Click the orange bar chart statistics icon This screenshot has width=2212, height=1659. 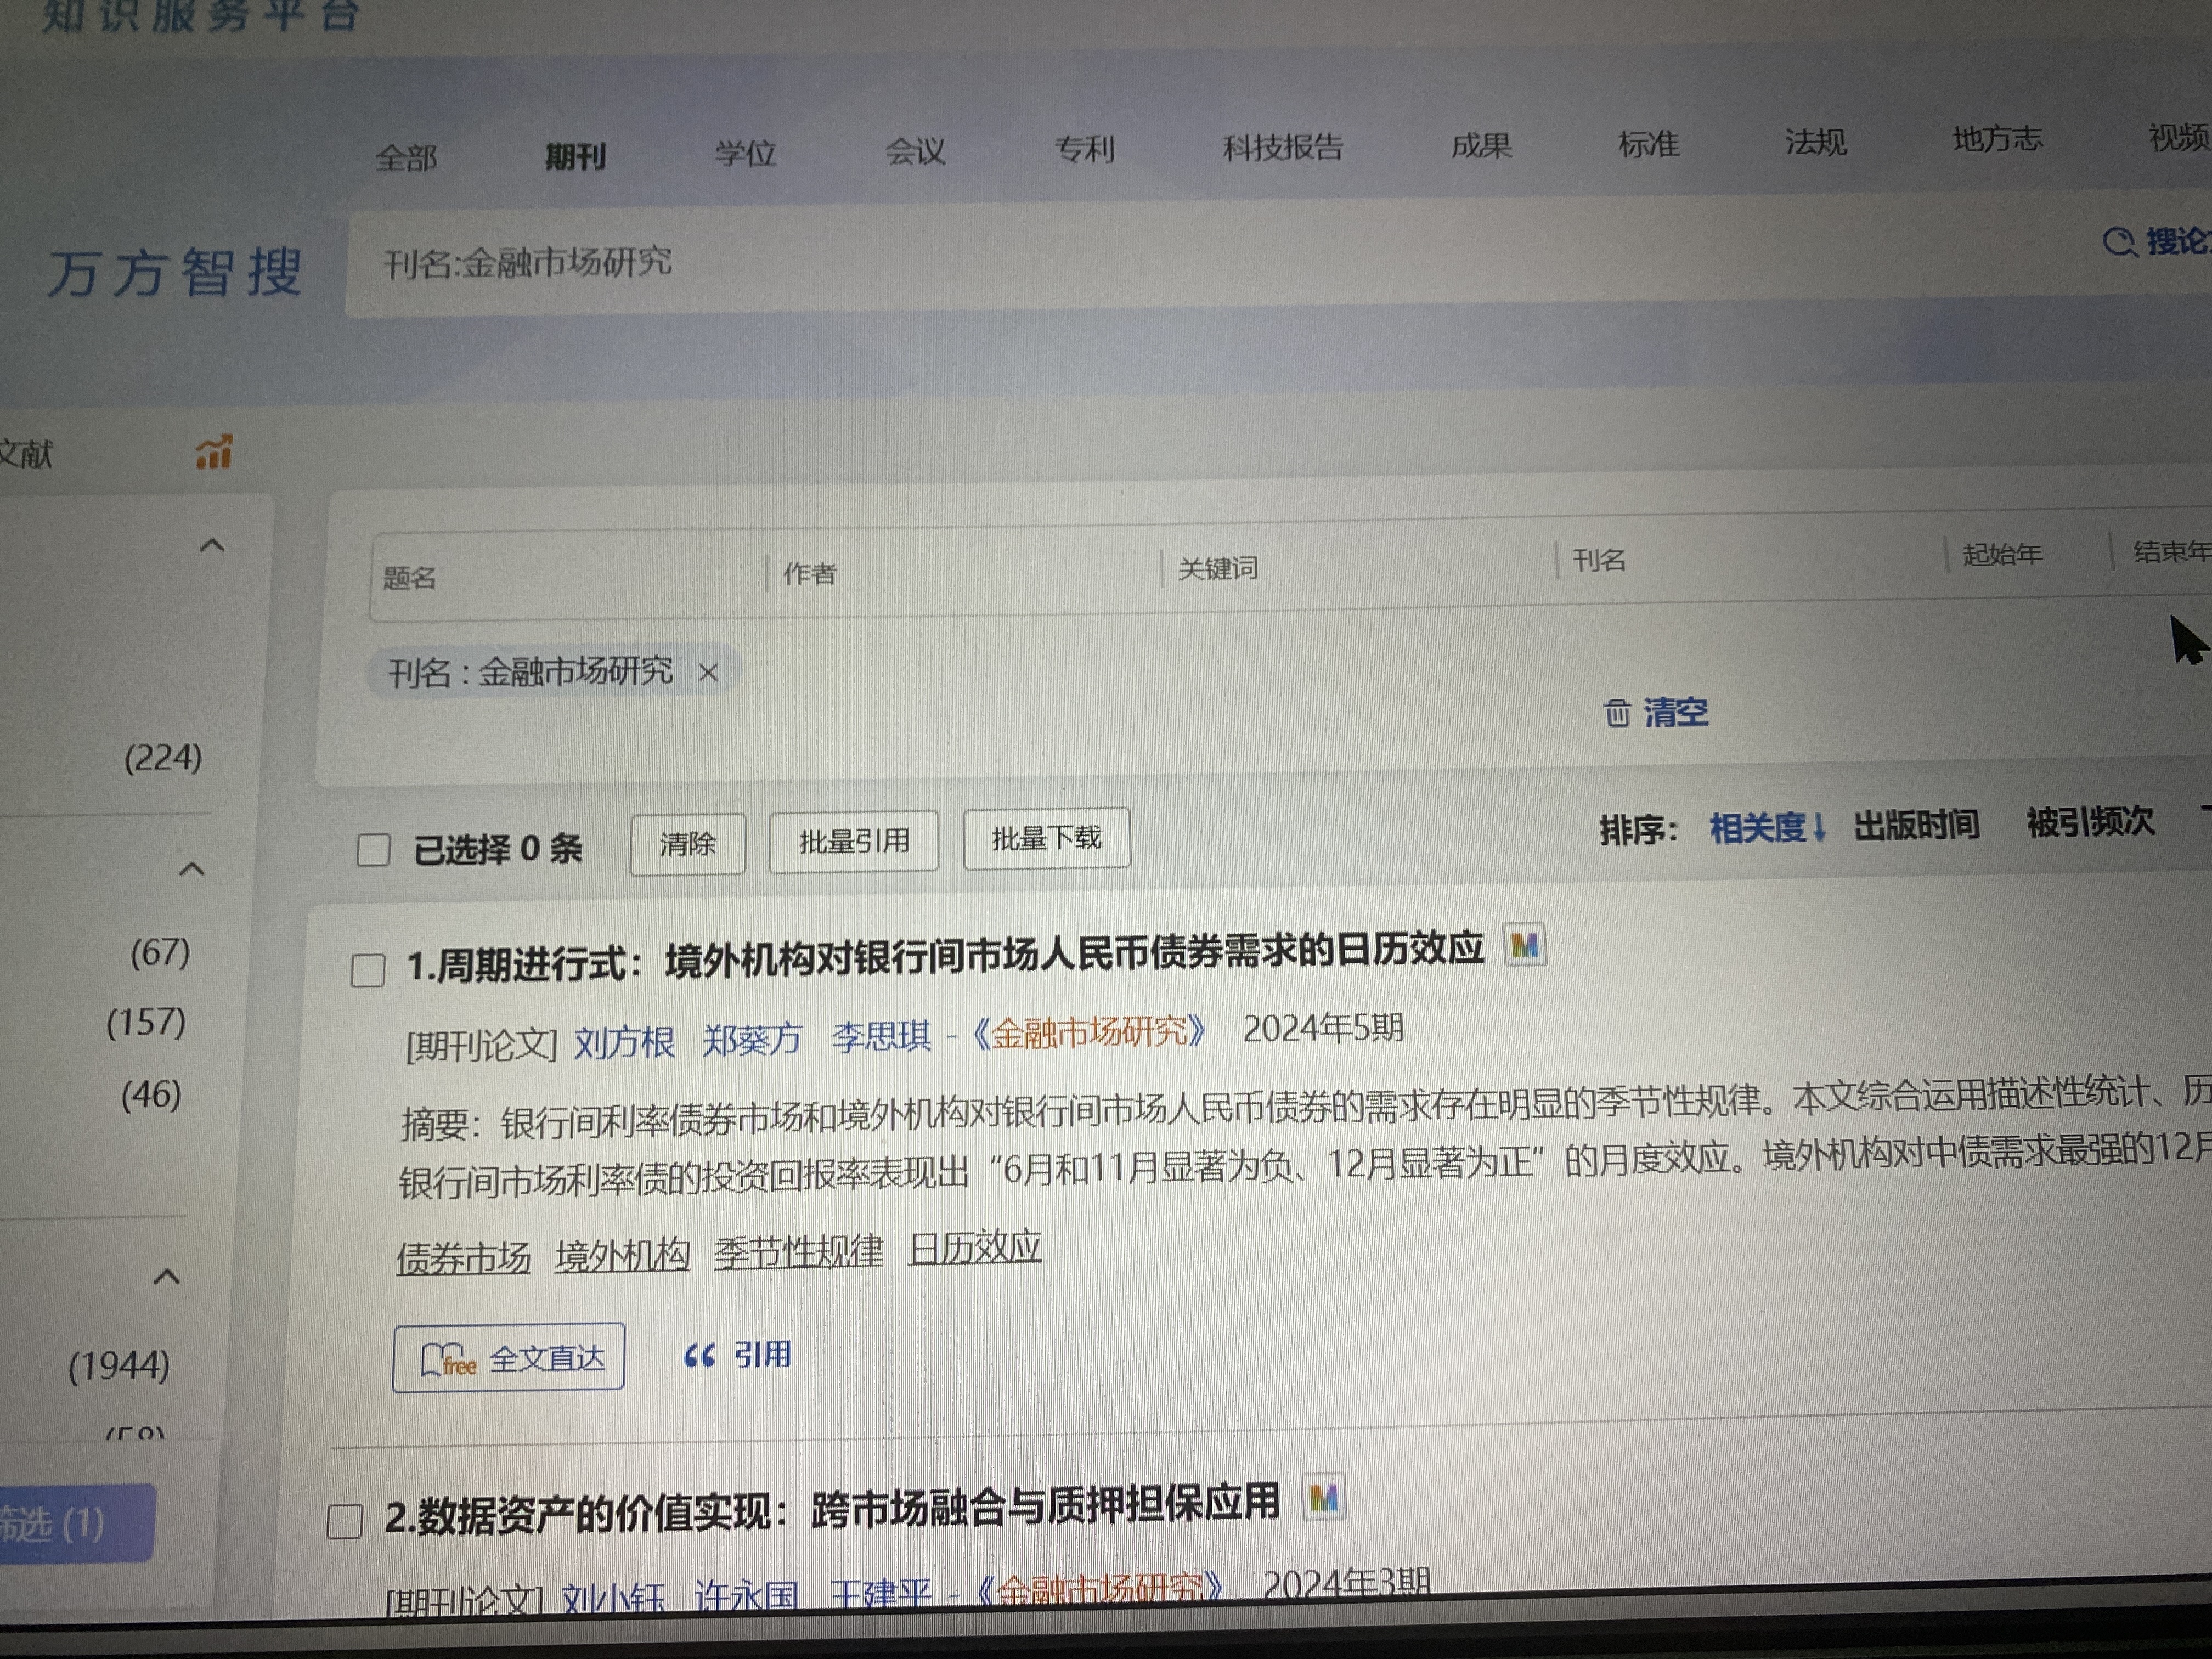(x=214, y=452)
